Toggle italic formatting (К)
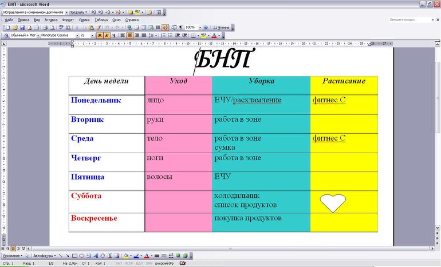The width and height of the screenshot is (441, 267). (106, 35)
